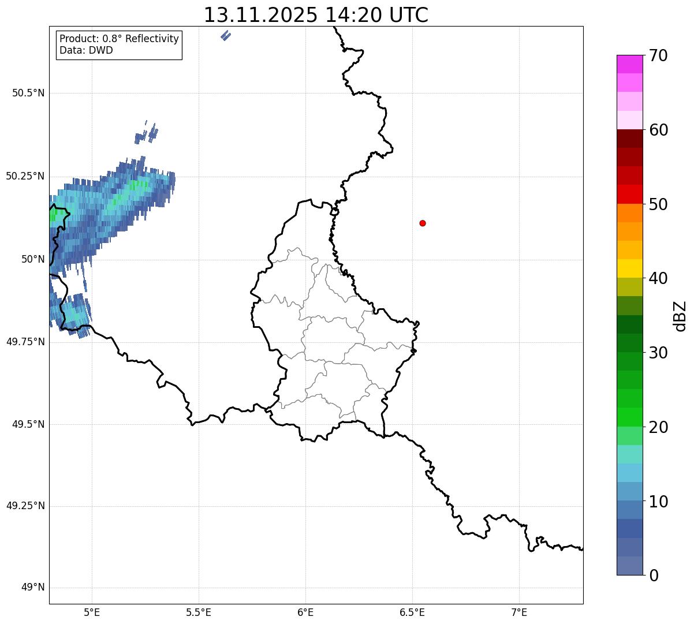Screen dimensions: 694x624
Task: Click the "Data: DWD" text
Action: point(86,50)
